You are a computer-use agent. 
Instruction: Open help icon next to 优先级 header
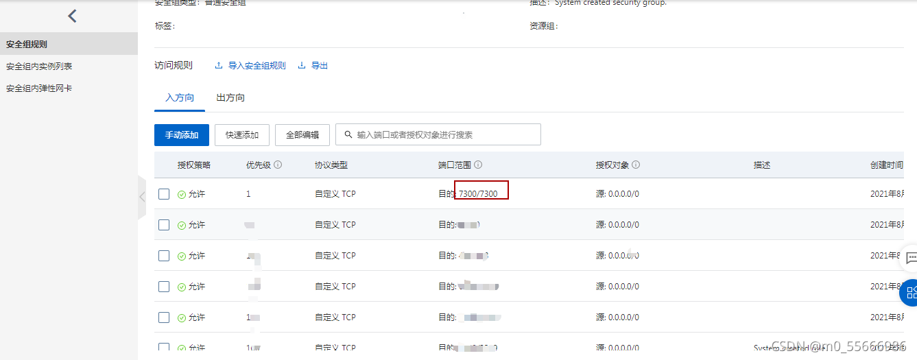(278, 165)
